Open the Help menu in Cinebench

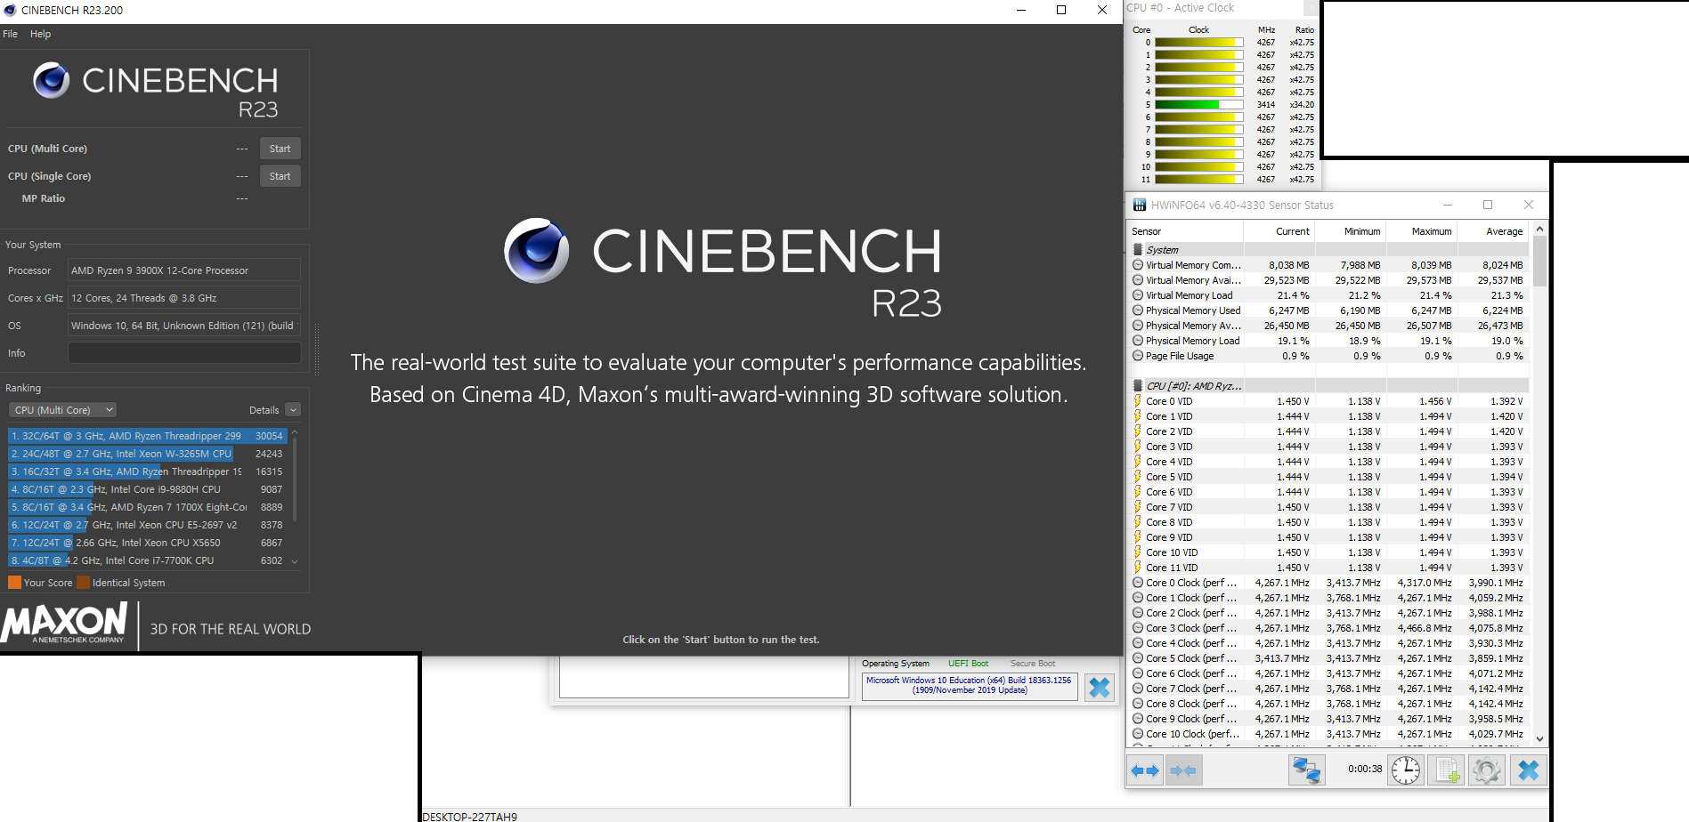click(40, 34)
